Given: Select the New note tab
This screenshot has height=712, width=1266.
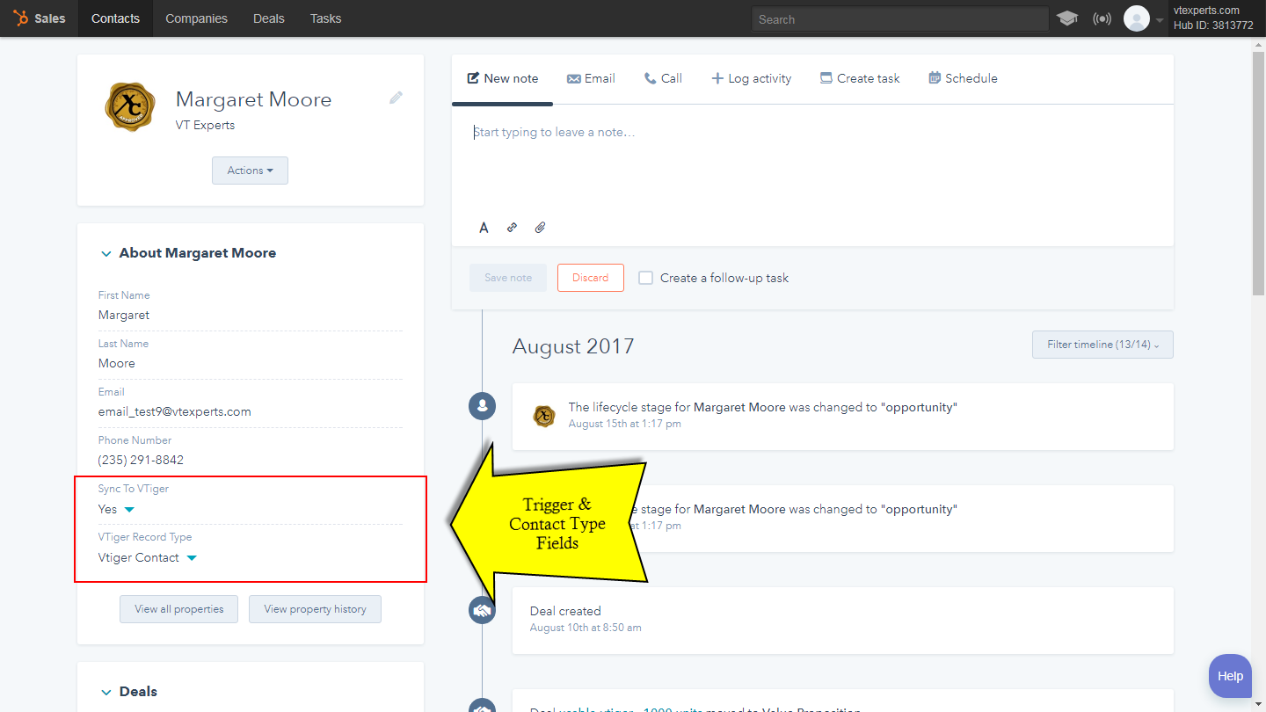Looking at the screenshot, I should click(502, 78).
